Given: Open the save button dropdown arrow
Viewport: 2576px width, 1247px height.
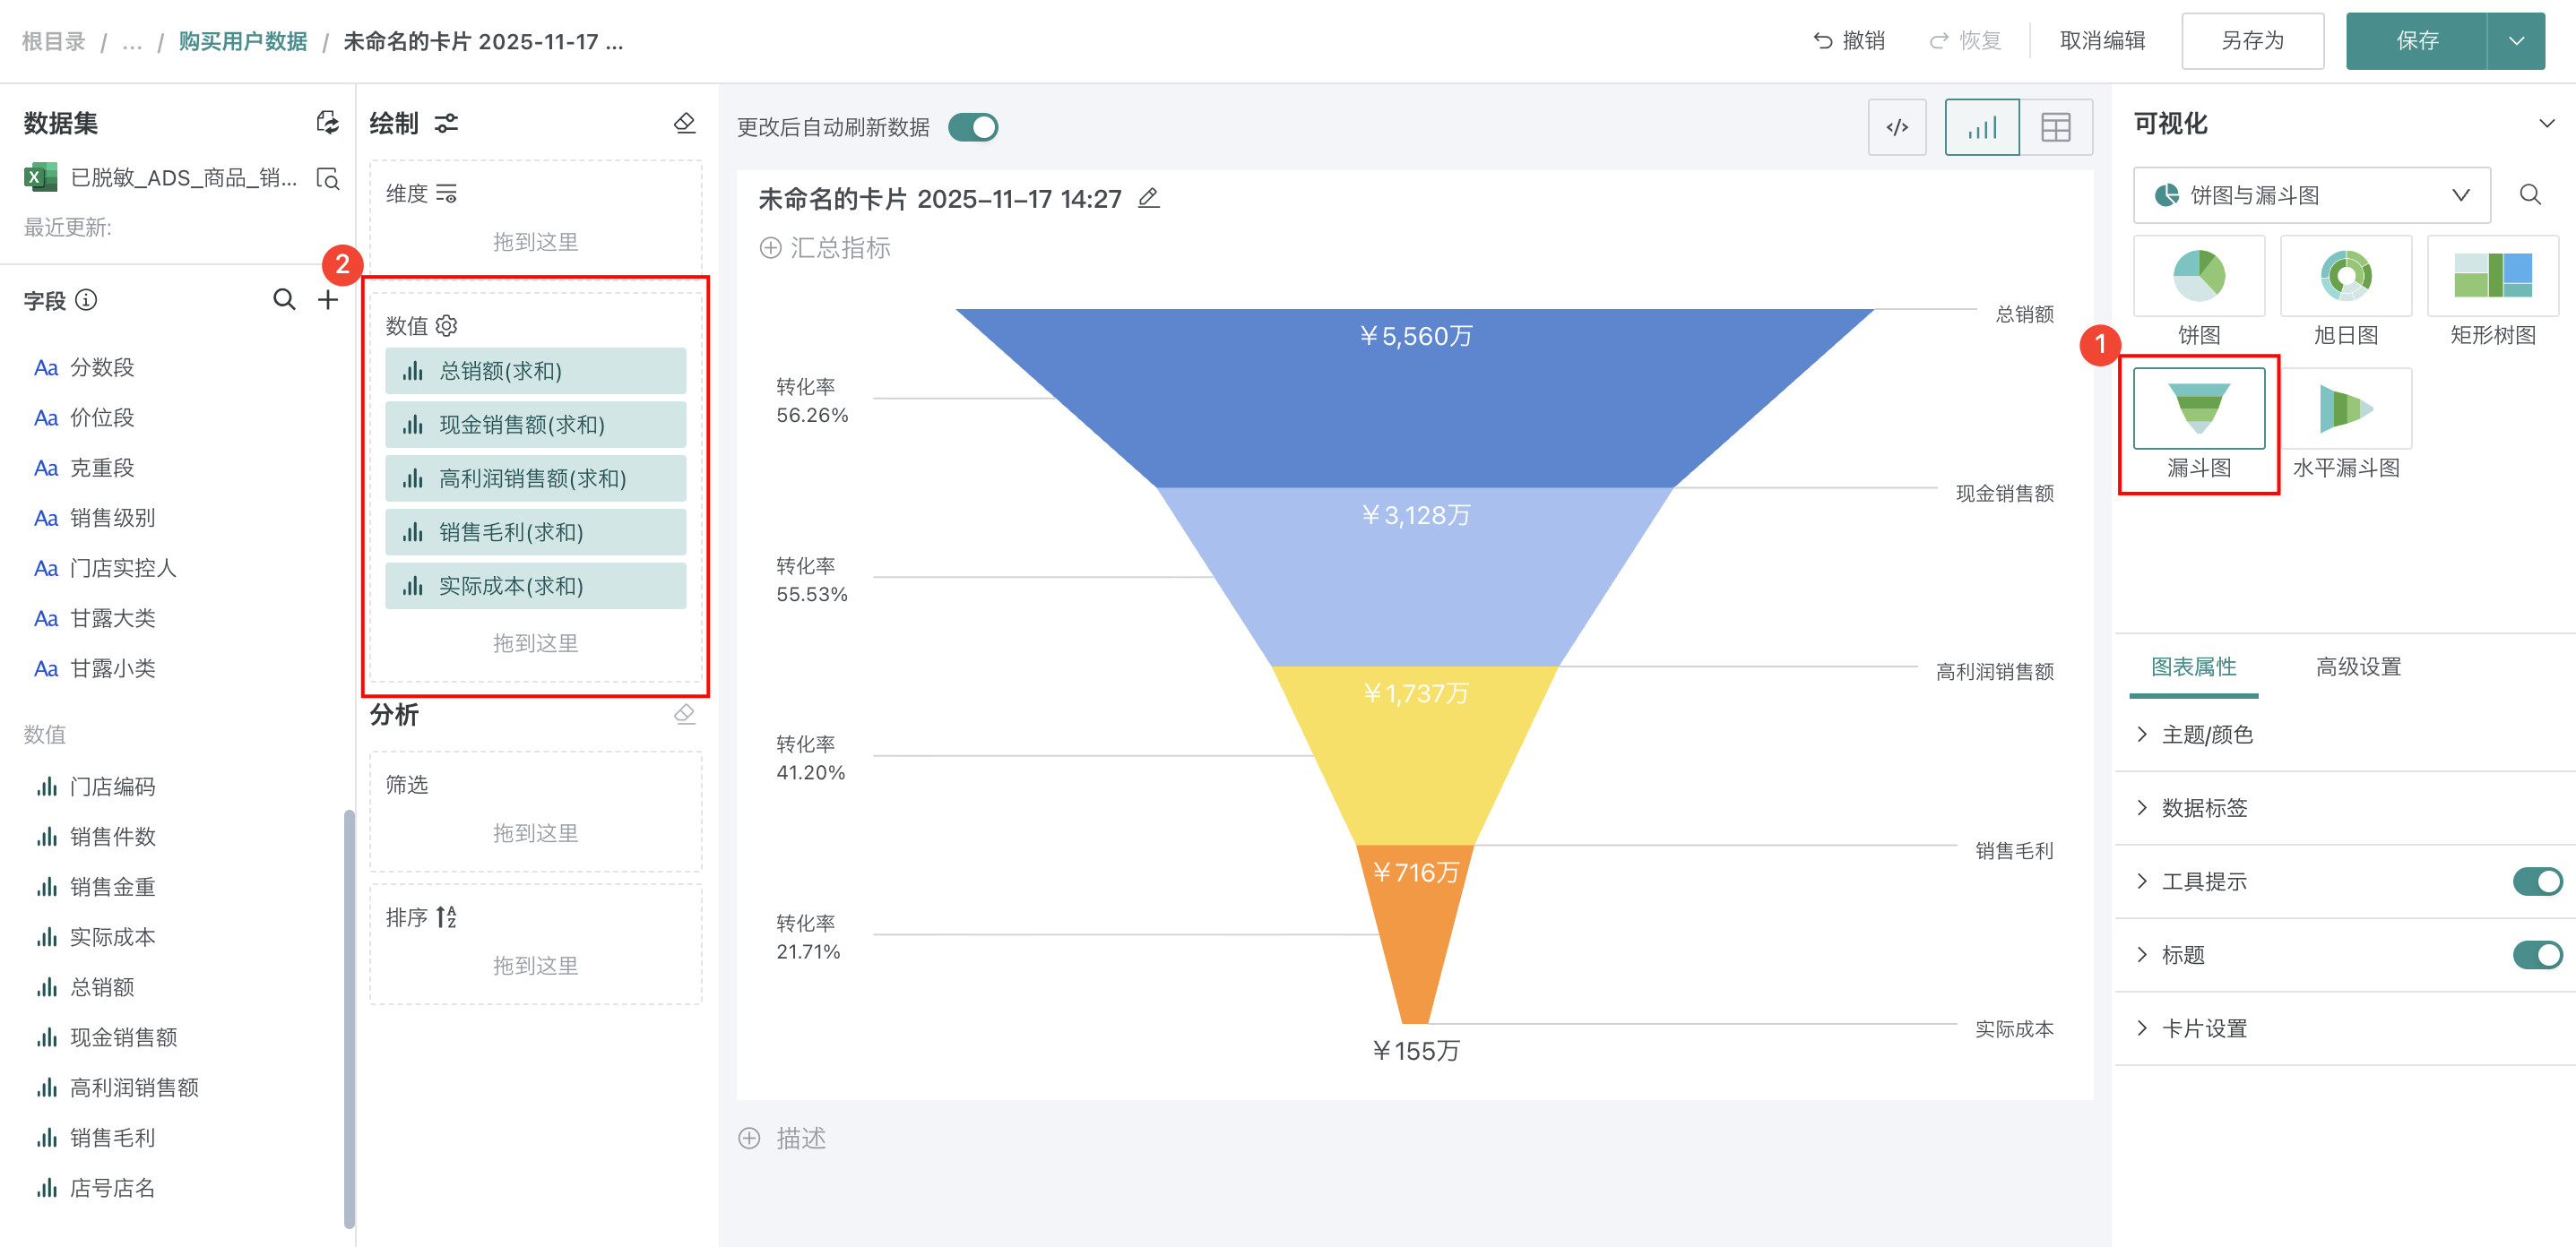Looking at the screenshot, I should click(2516, 41).
